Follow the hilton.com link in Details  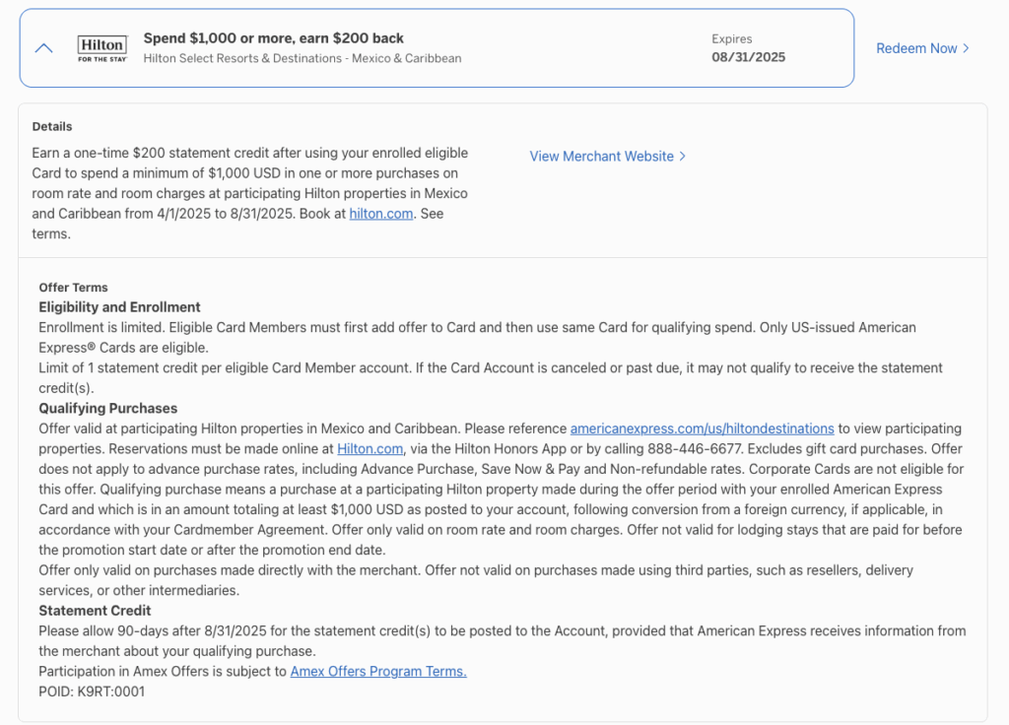point(381,214)
